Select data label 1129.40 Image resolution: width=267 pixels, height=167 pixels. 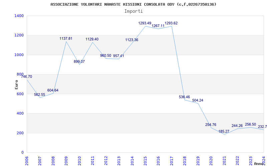tap(92, 39)
